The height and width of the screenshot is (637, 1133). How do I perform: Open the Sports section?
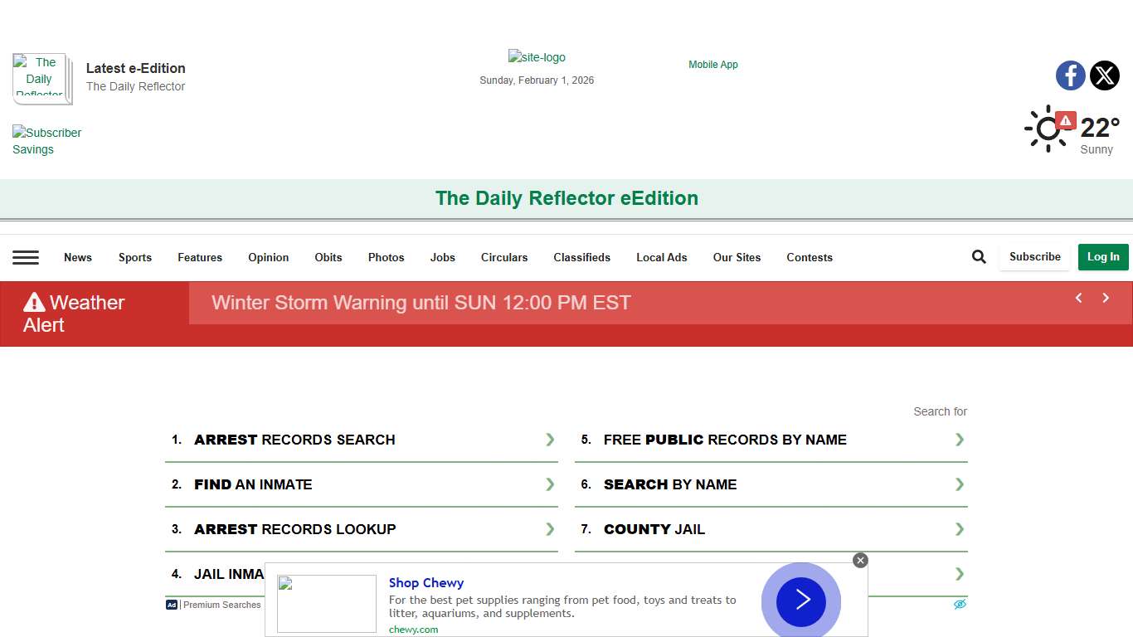[x=134, y=257]
